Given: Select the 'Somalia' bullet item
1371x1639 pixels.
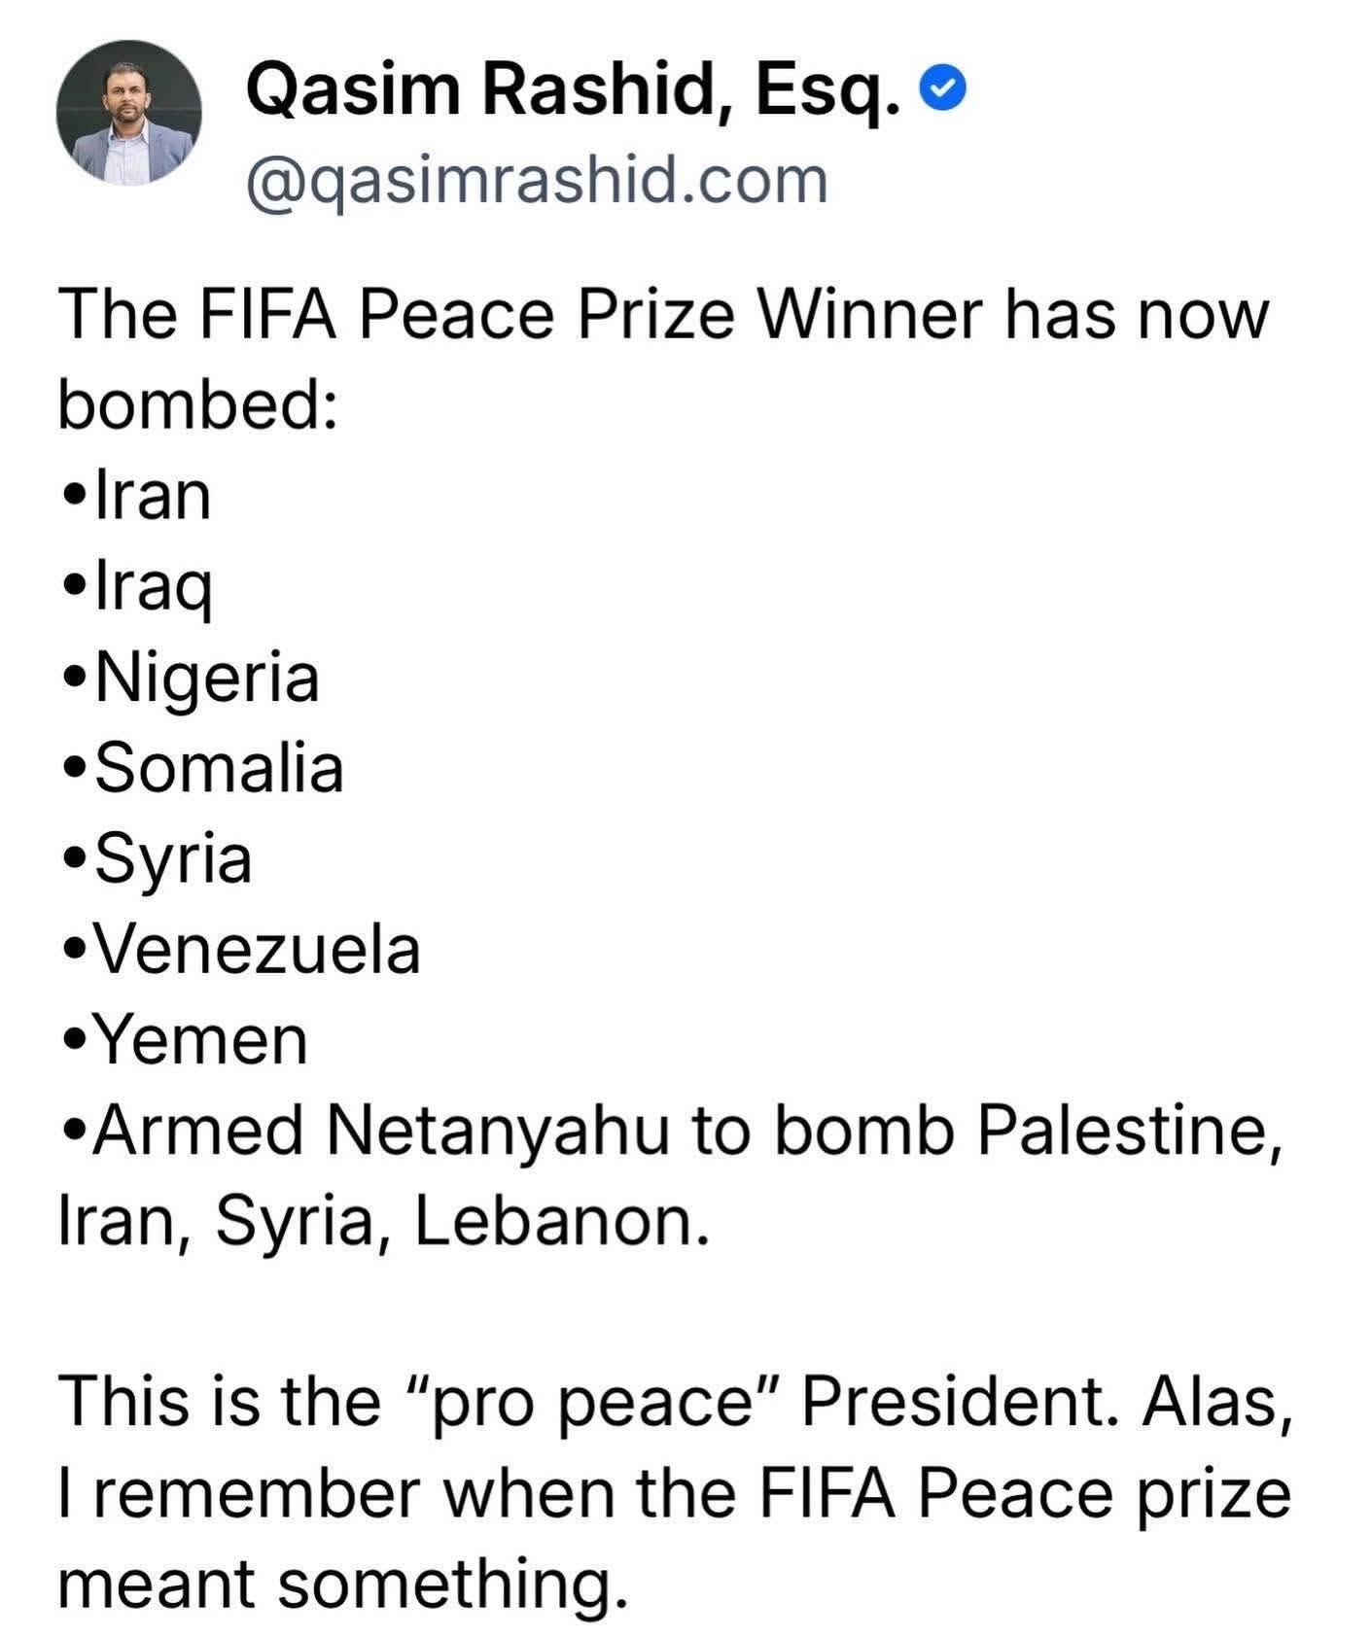Looking at the screenshot, I should [x=219, y=767].
